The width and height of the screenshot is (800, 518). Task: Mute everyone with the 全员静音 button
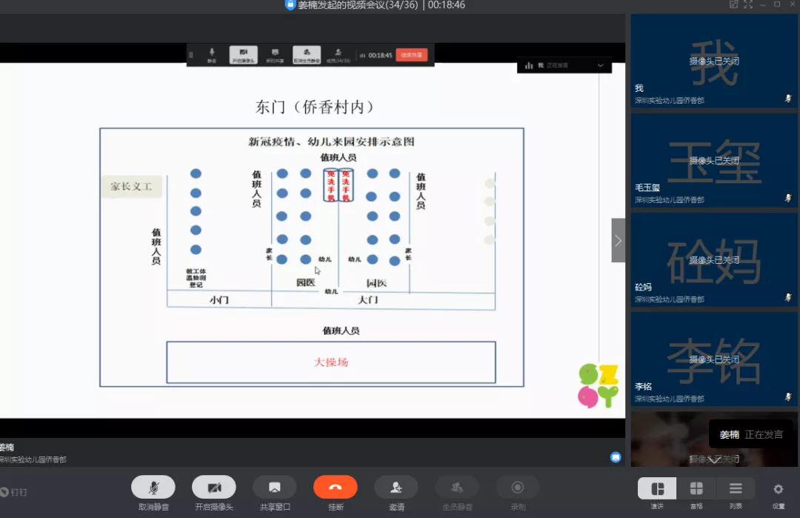456,488
